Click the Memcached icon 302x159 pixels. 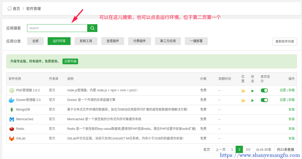coord(11,119)
